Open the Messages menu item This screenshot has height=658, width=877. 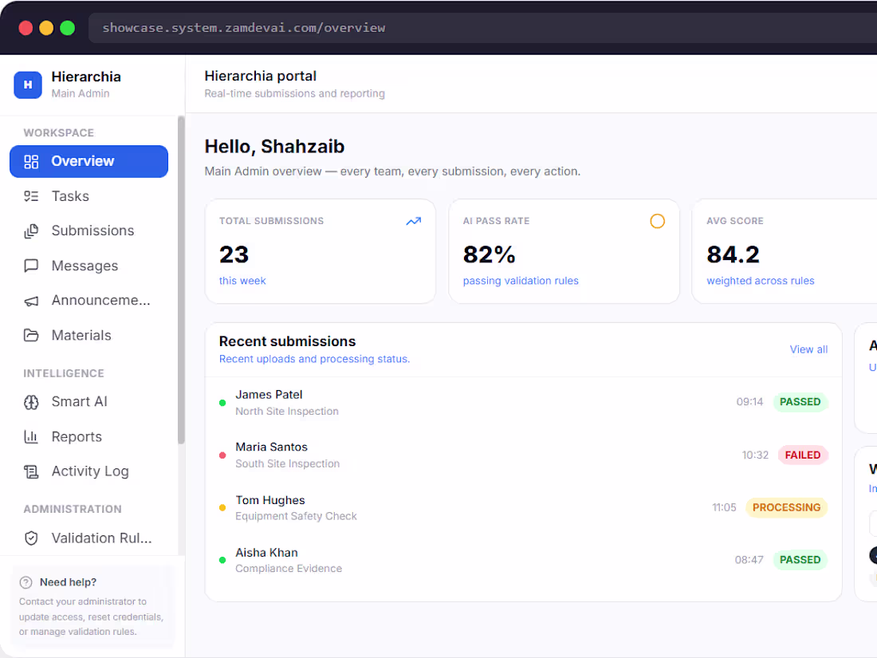[x=89, y=266]
